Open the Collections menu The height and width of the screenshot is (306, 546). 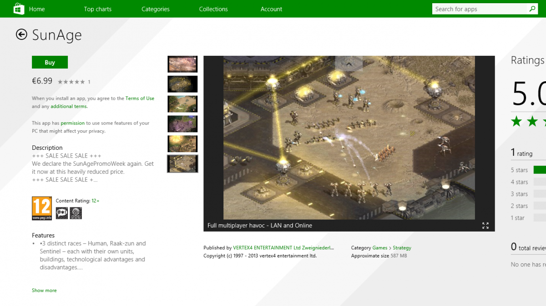pyautogui.click(x=213, y=9)
